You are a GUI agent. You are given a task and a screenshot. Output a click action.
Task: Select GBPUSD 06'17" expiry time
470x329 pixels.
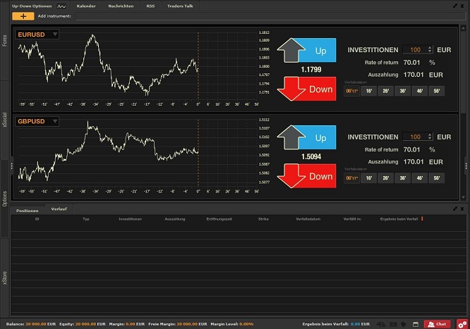click(x=352, y=178)
